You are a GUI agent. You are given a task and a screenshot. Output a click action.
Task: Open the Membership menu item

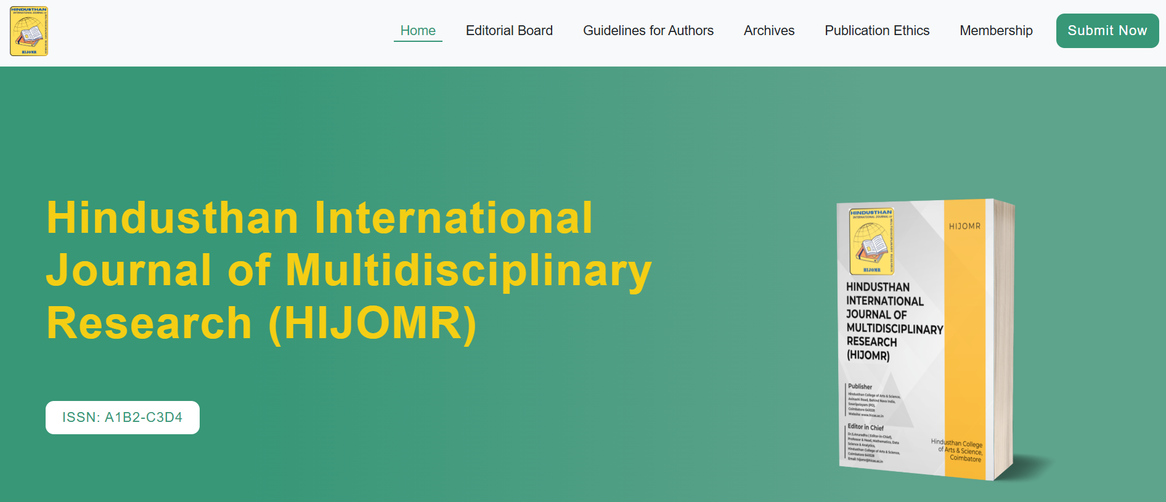(x=996, y=31)
